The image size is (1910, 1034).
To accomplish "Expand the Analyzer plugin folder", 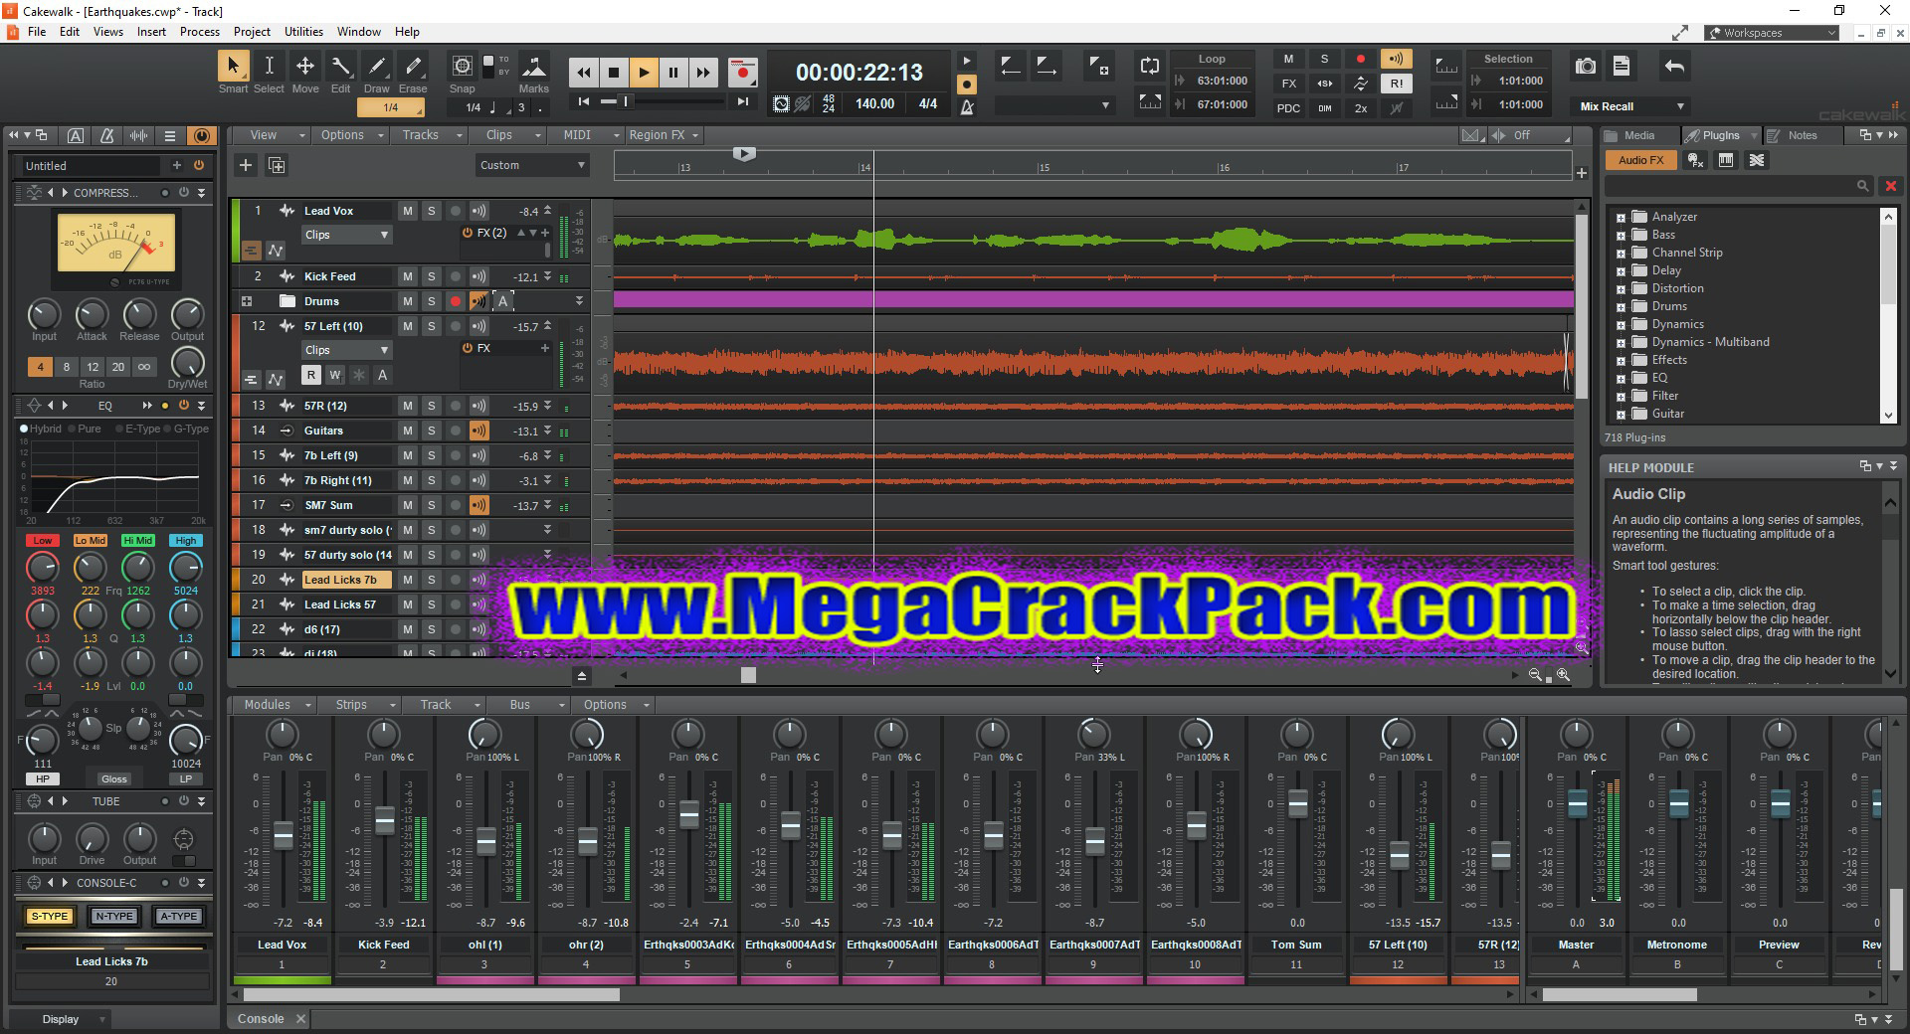I will (x=1621, y=217).
